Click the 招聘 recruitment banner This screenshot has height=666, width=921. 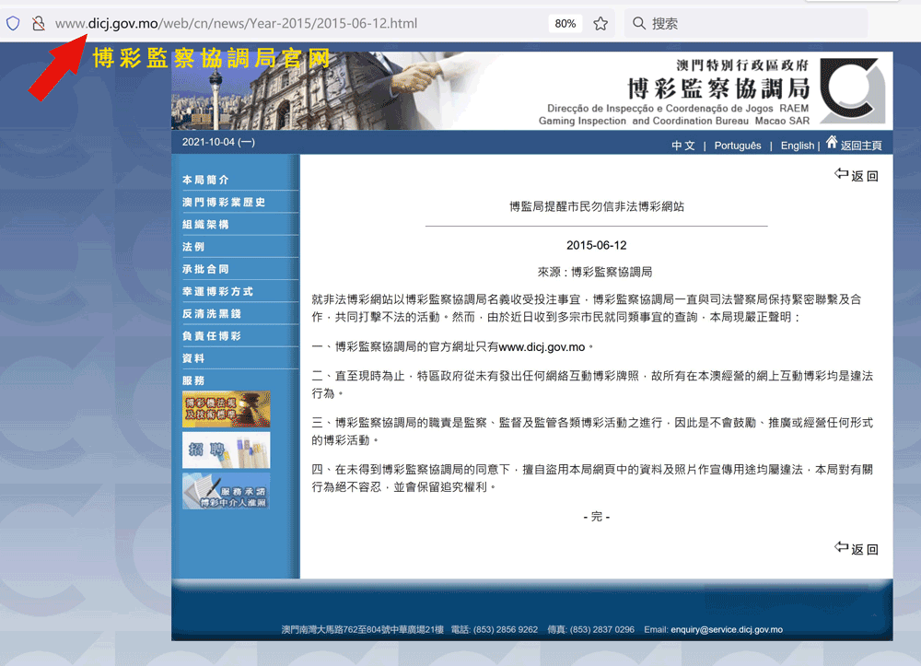tap(227, 450)
